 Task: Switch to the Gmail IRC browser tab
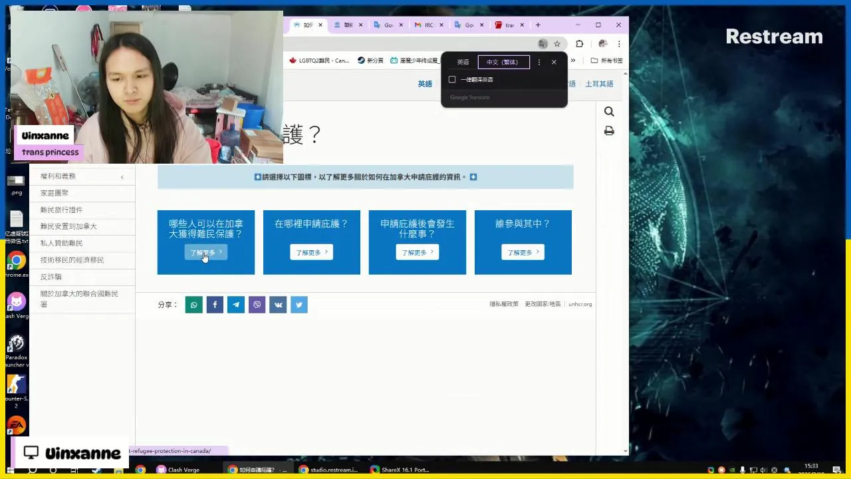pos(429,25)
